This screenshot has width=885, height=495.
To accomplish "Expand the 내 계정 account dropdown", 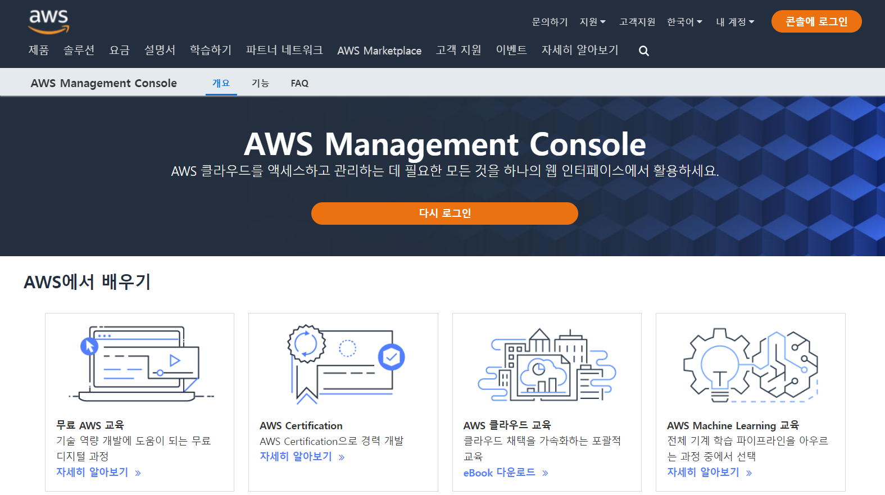I will pyautogui.click(x=735, y=22).
